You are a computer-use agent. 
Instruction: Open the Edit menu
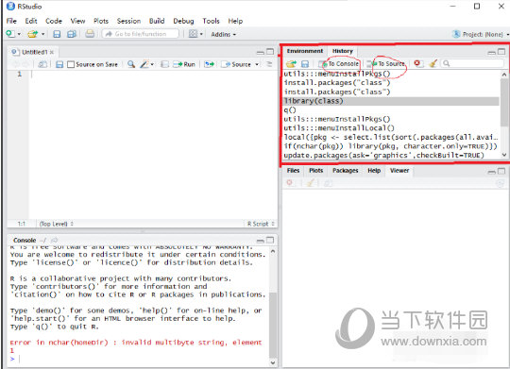tap(31, 21)
